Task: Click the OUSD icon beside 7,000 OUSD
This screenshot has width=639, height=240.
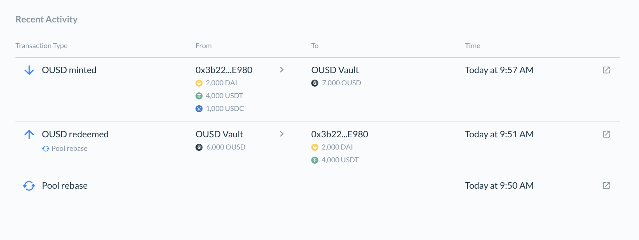Action: click(x=315, y=83)
